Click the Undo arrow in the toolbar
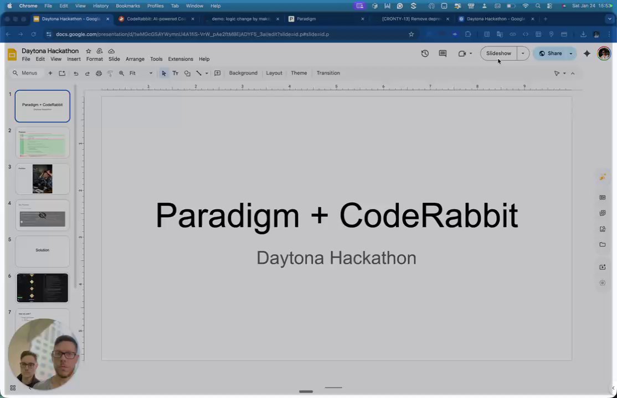 pyautogui.click(x=76, y=74)
